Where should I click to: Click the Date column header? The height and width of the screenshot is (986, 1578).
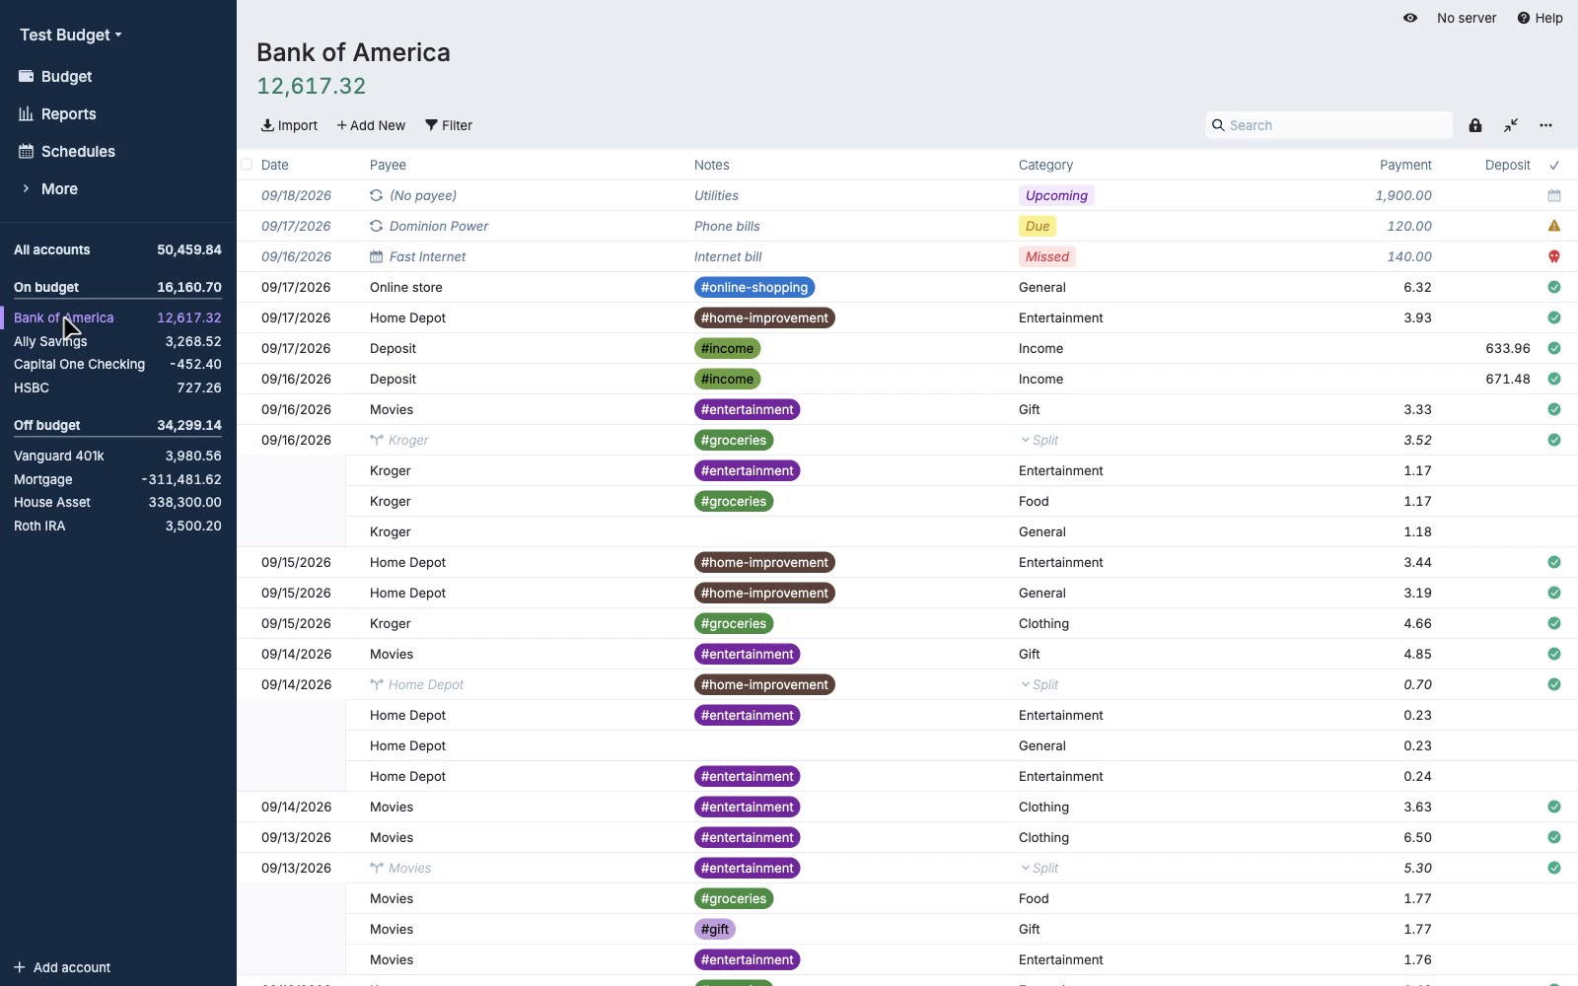point(275,165)
